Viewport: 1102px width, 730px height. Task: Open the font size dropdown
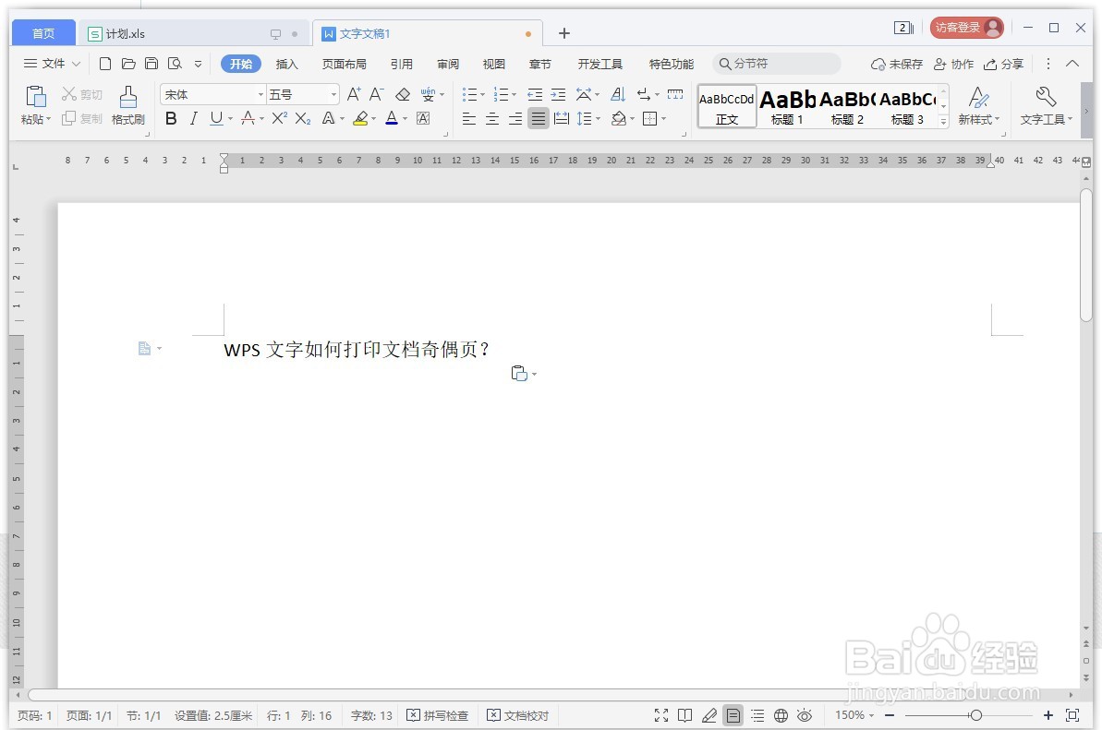pyautogui.click(x=333, y=94)
